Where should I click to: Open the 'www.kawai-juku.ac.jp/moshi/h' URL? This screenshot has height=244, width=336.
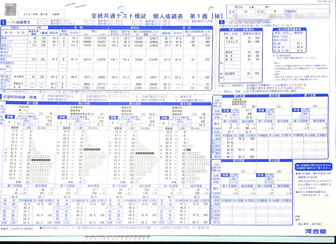pyautogui.click(x=314, y=181)
